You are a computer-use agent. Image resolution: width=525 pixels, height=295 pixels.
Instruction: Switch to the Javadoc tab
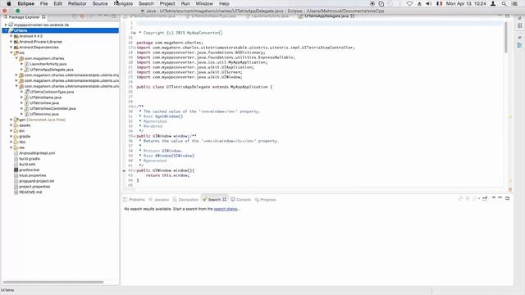[x=159, y=200]
